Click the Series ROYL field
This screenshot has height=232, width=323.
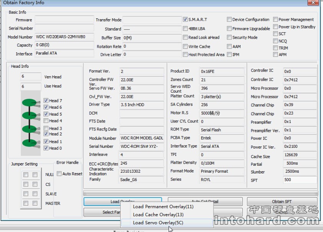click(x=222, y=180)
